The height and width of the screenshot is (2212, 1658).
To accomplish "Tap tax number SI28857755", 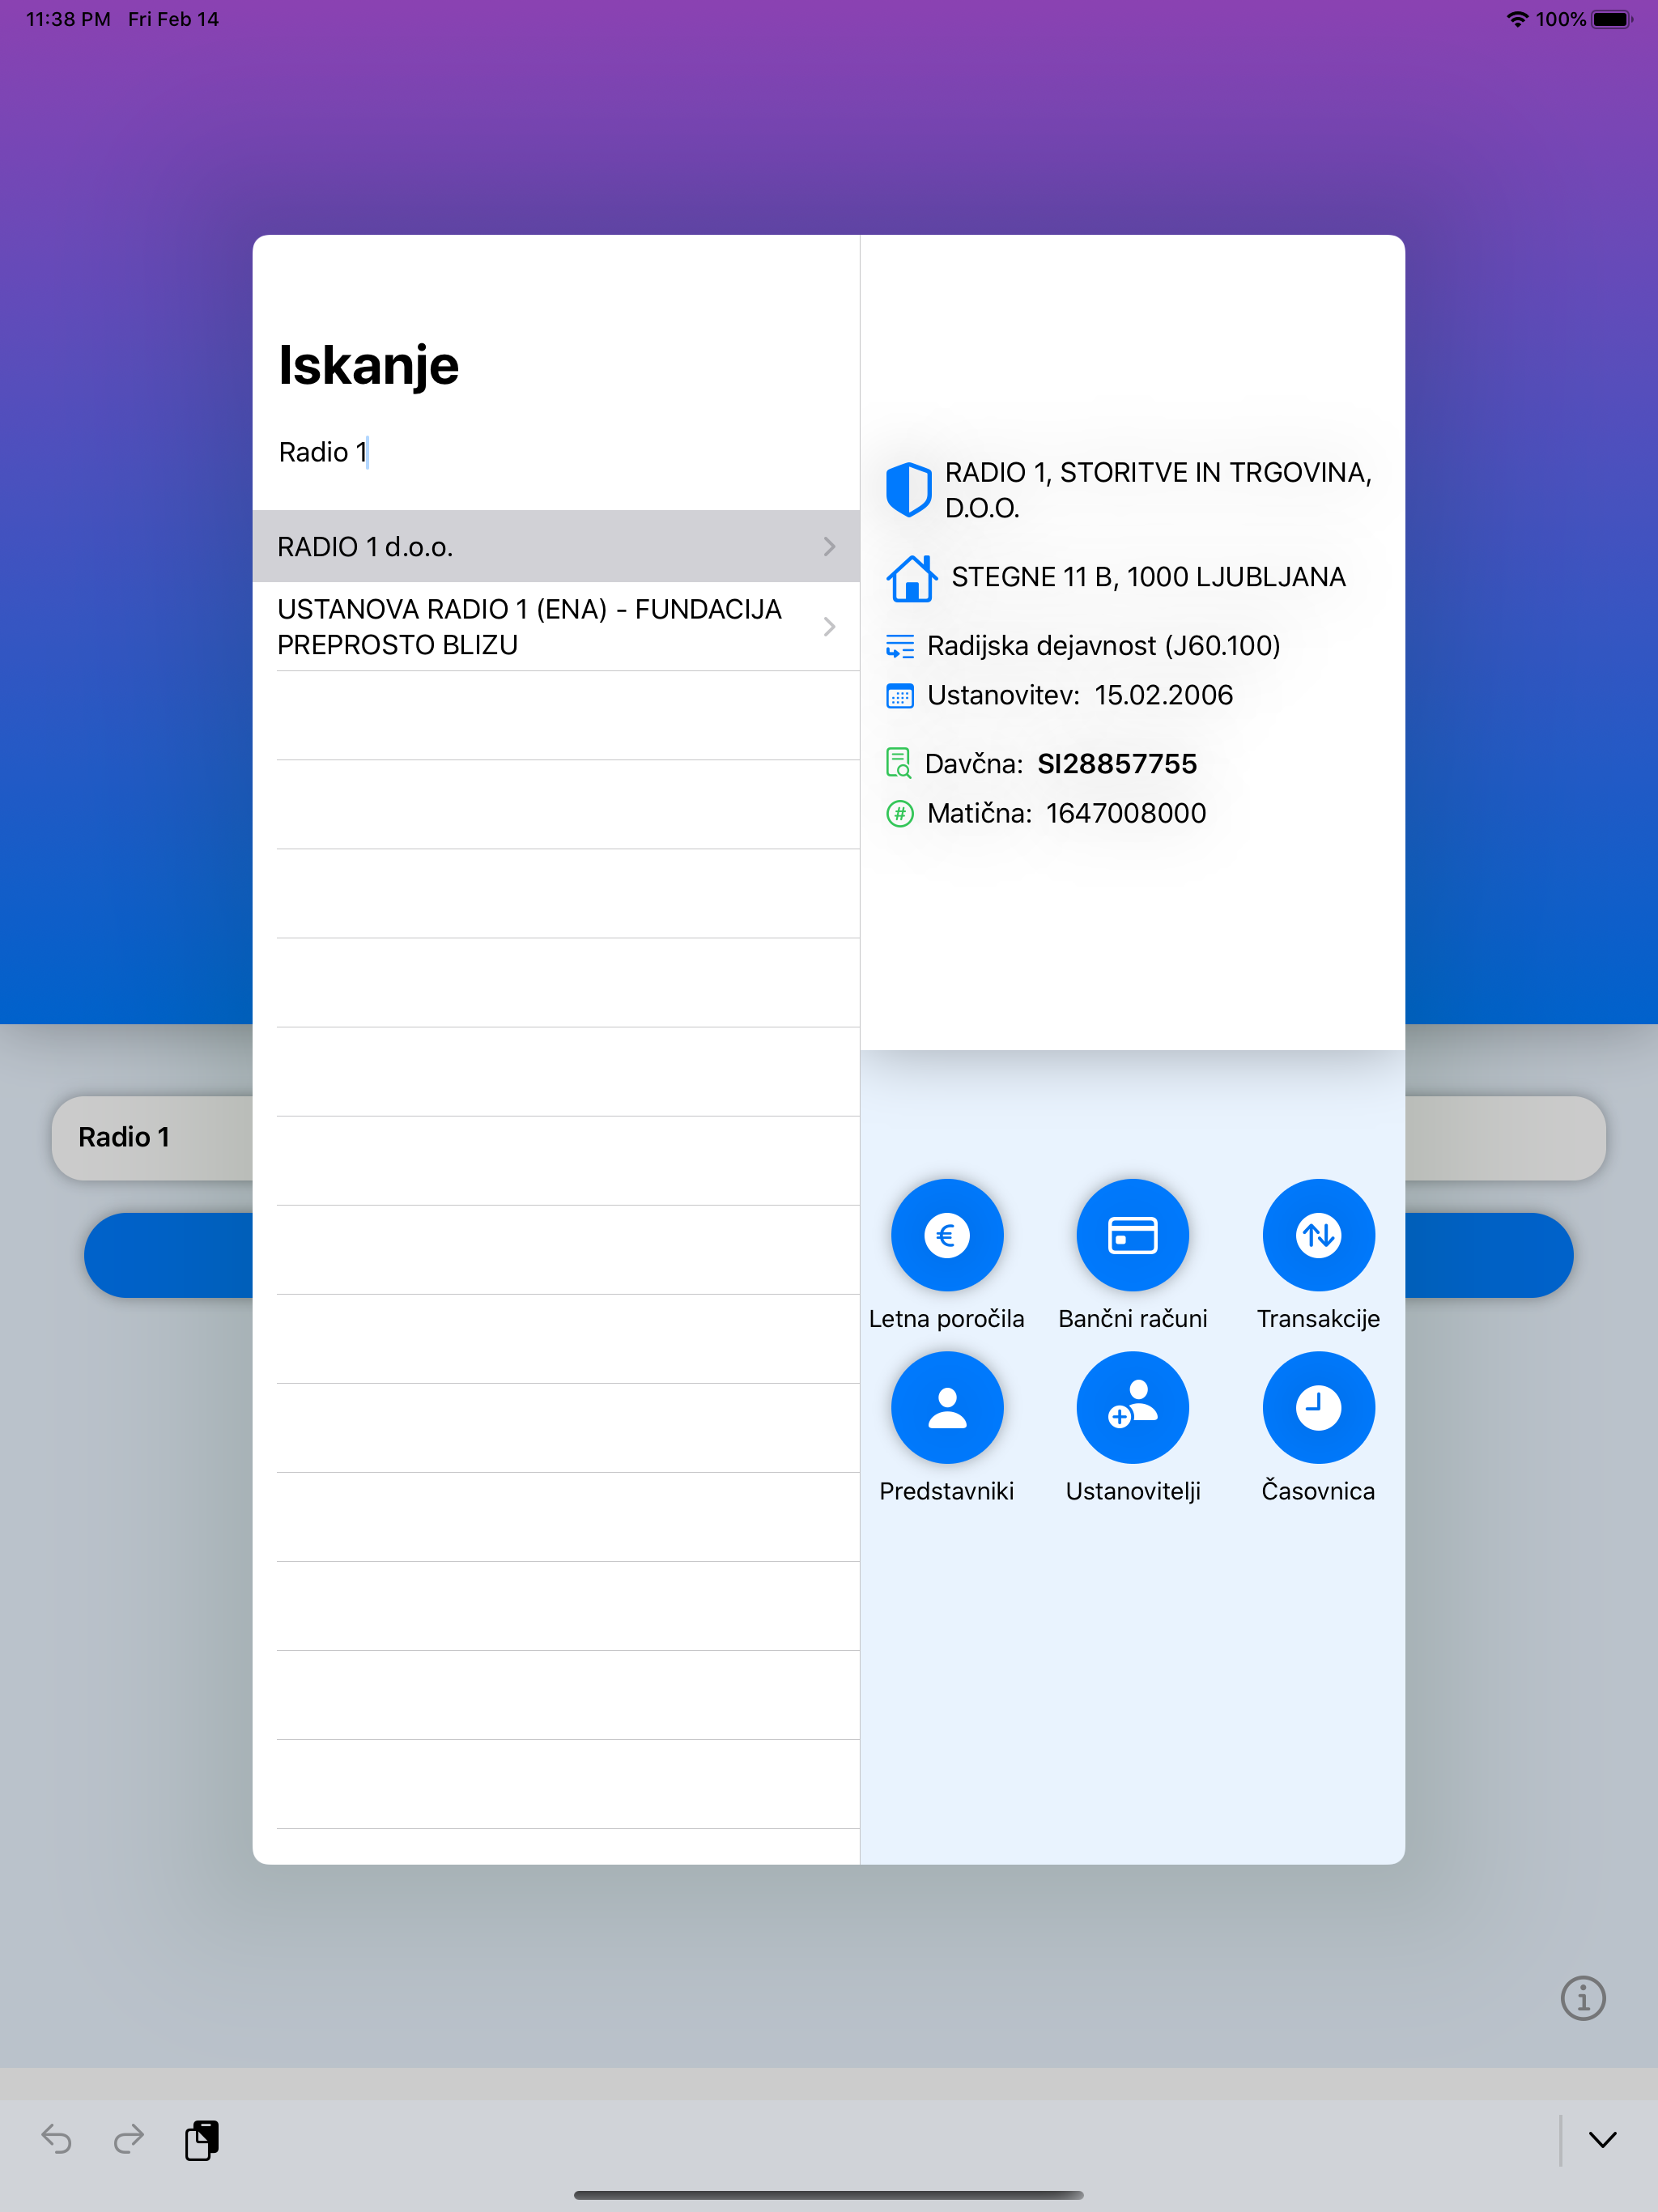I will [x=1117, y=764].
